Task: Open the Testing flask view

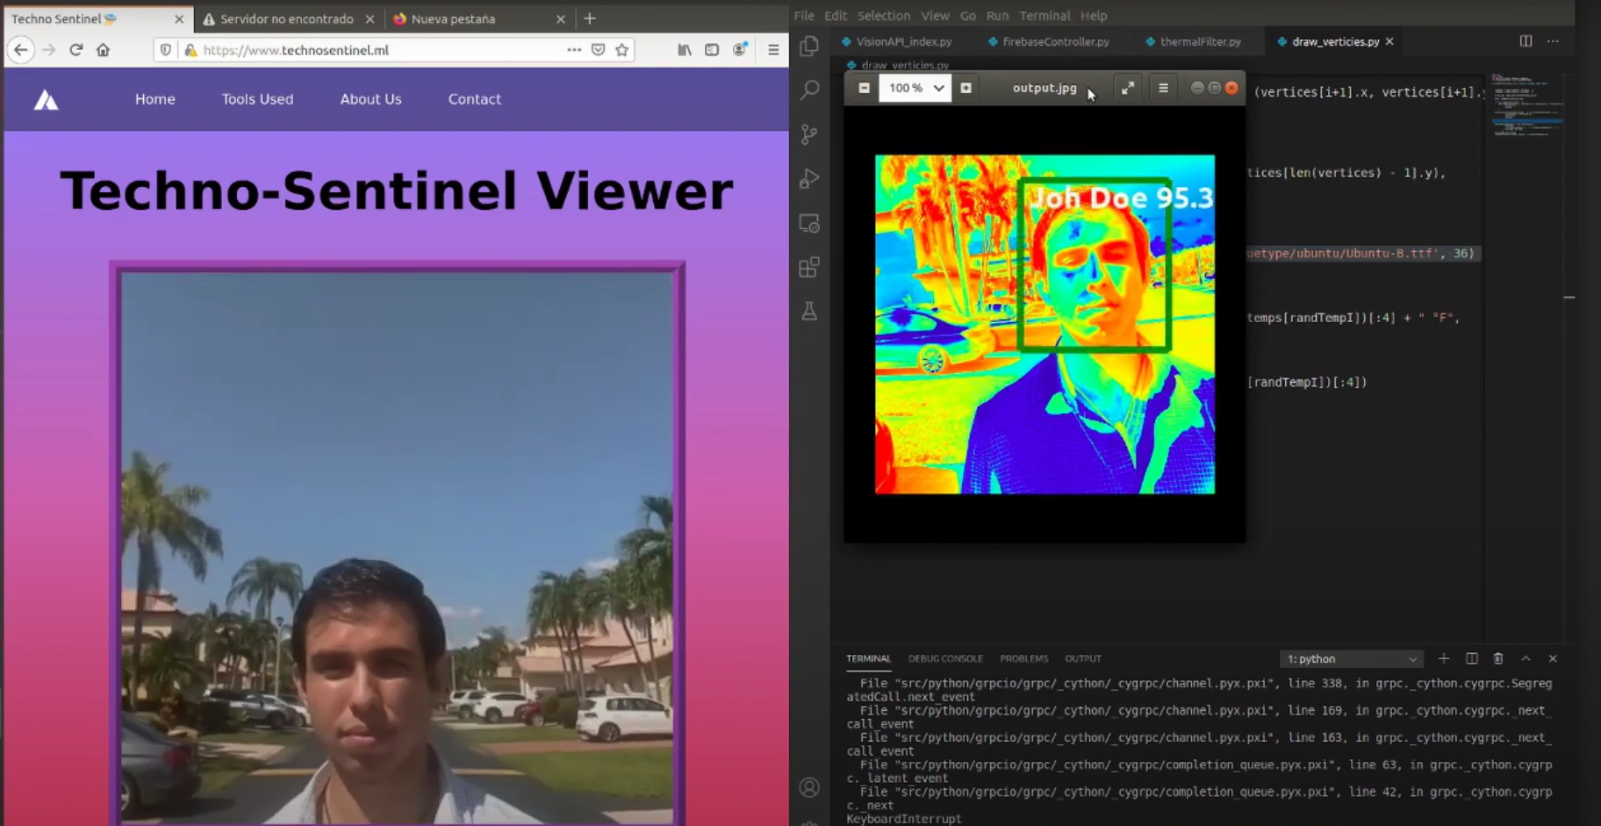Action: coord(809,311)
